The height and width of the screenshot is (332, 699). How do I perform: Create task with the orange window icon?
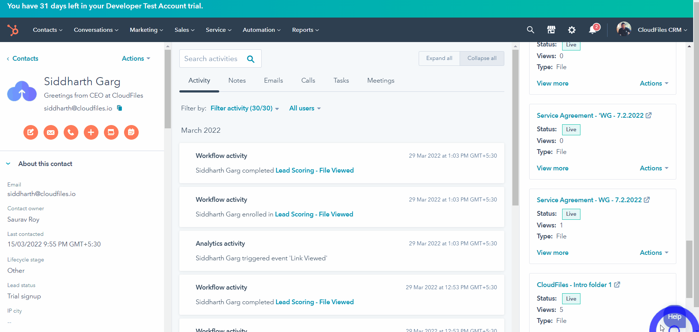(111, 132)
